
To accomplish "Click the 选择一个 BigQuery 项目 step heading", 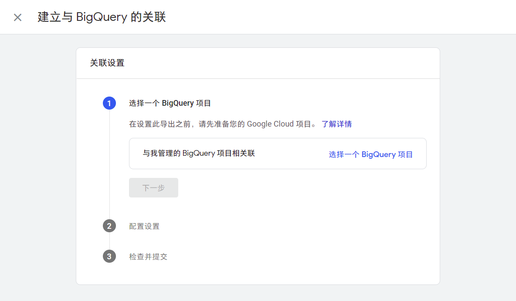I will (170, 103).
